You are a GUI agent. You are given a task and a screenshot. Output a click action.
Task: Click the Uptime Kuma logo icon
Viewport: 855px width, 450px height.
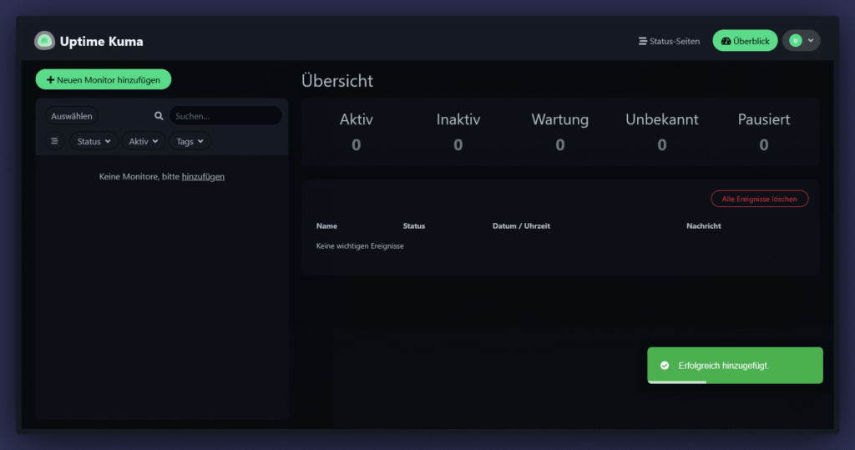(44, 41)
